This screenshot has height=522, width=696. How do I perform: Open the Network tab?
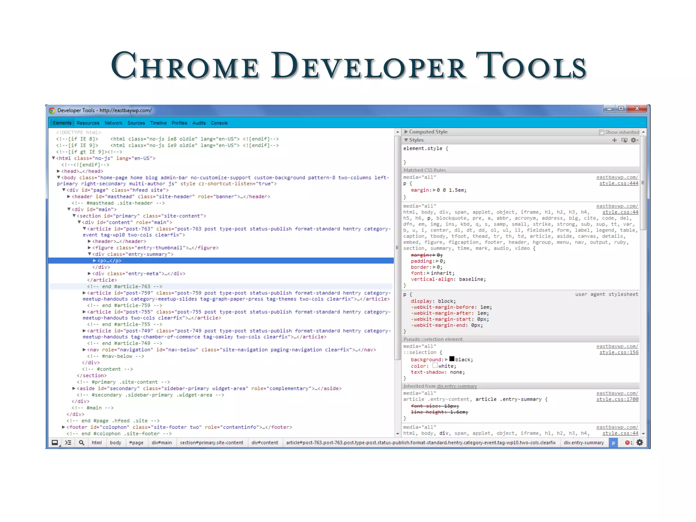point(113,123)
